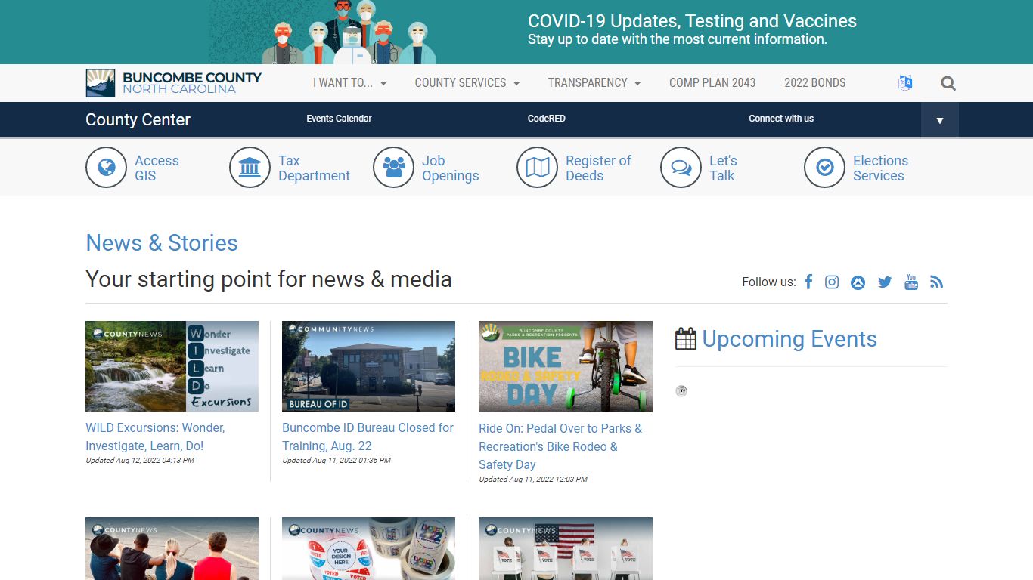1033x580 pixels.
Task: Click the voting booths thumbnail
Action: click(x=566, y=548)
